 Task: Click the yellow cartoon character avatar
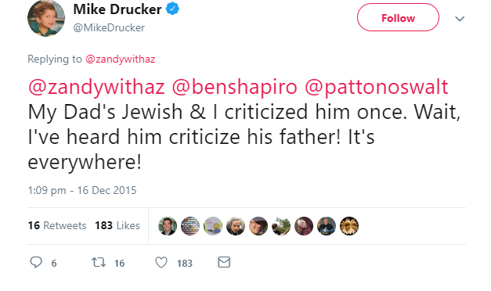click(x=213, y=226)
